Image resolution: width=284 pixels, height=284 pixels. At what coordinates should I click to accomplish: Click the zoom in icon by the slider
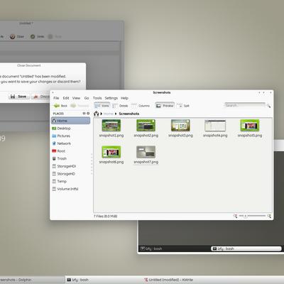point(269,216)
